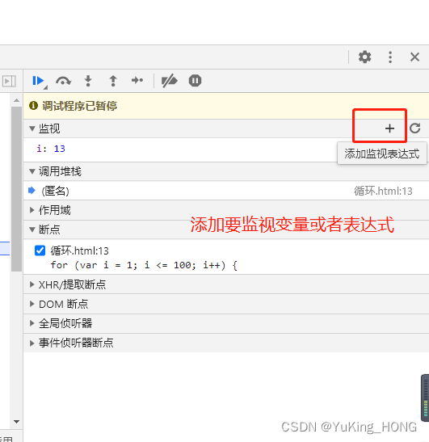Step over next function call
Screen dimensions: 429x442
tap(63, 81)
